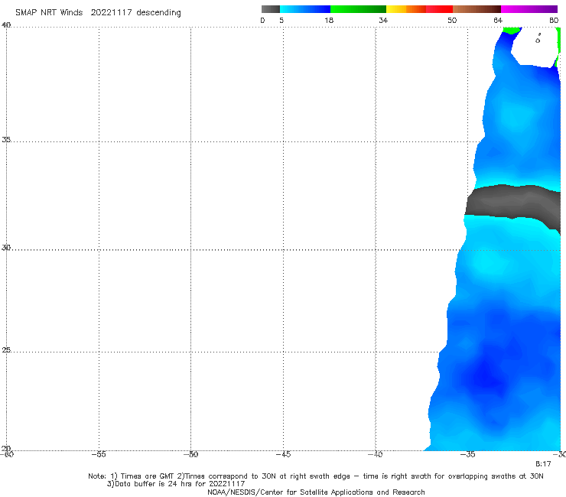Click the NOAA/NESDIS credit line
Image resolution: width=566 pixels, height=497 pixels.
(316, 492)
